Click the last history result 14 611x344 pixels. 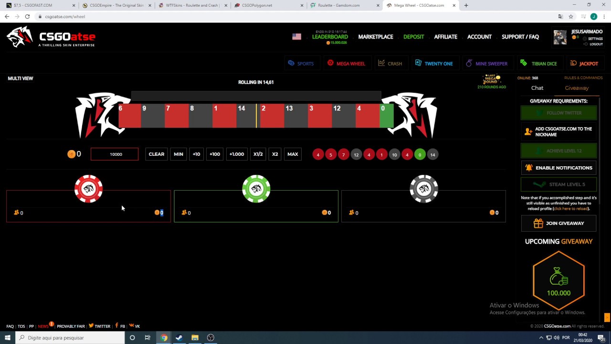click(x=432, y=154)
